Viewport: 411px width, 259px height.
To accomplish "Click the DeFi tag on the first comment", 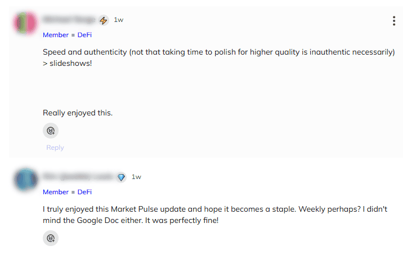I will (84, 35).
